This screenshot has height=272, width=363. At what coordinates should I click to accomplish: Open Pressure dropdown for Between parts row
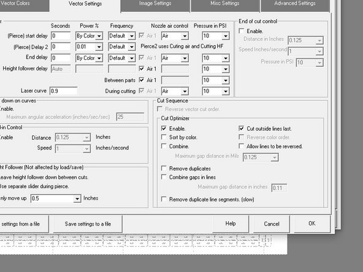pyautogui.click(x=226, y=80)
